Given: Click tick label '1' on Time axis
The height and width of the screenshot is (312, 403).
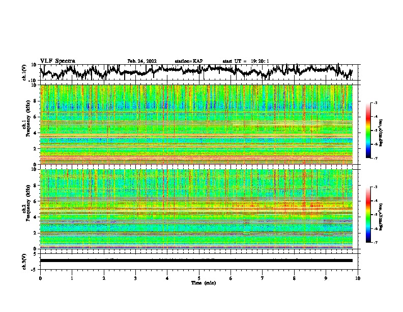Looking at the screenshot, I should 72,278.
